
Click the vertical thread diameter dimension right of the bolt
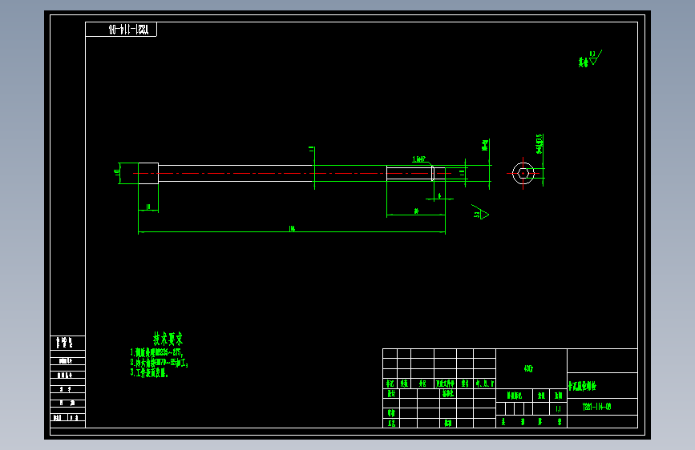(x=485, y=145)
